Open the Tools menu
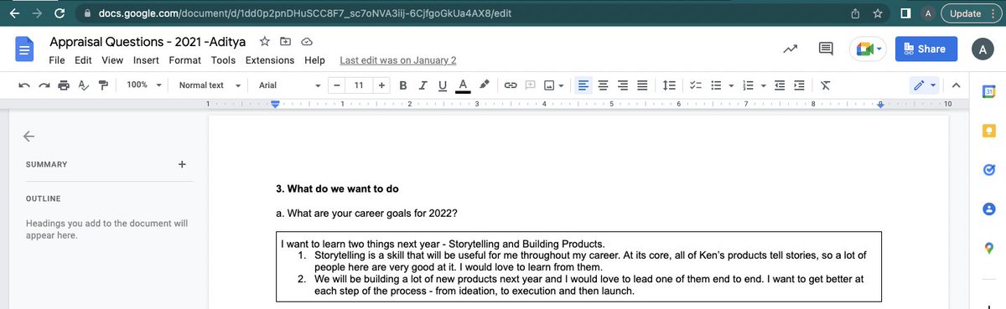Viewport: 1006px width, 309px height. click(223, 60)
